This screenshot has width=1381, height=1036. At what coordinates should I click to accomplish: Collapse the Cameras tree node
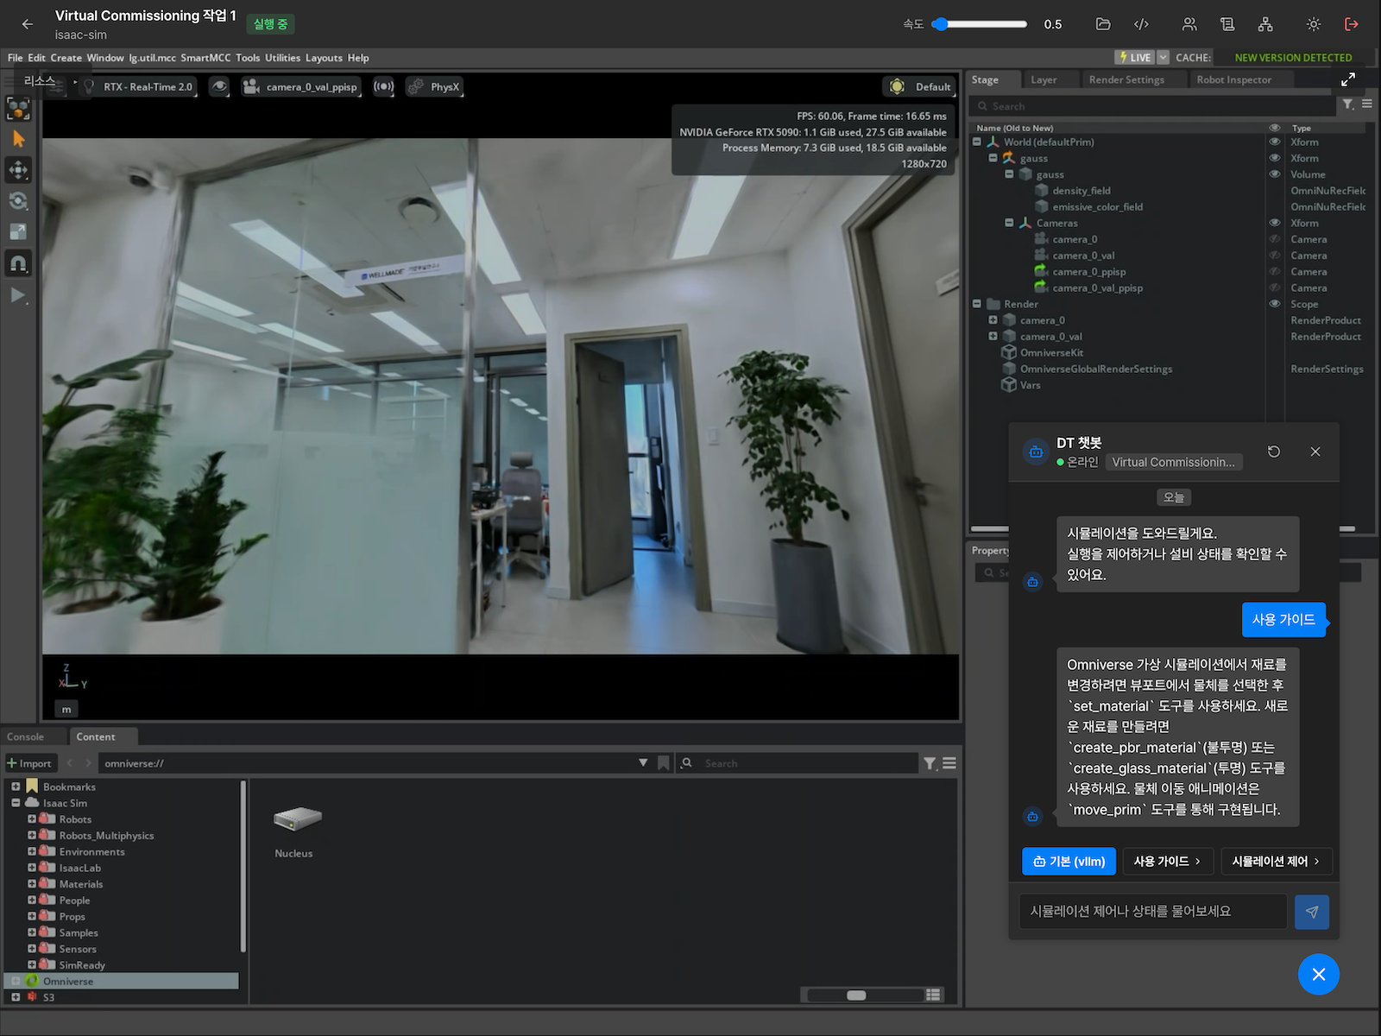click(1009, 223)
